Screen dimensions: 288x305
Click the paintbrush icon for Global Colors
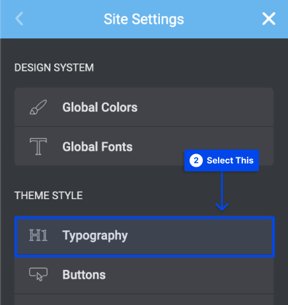[38, 107]
